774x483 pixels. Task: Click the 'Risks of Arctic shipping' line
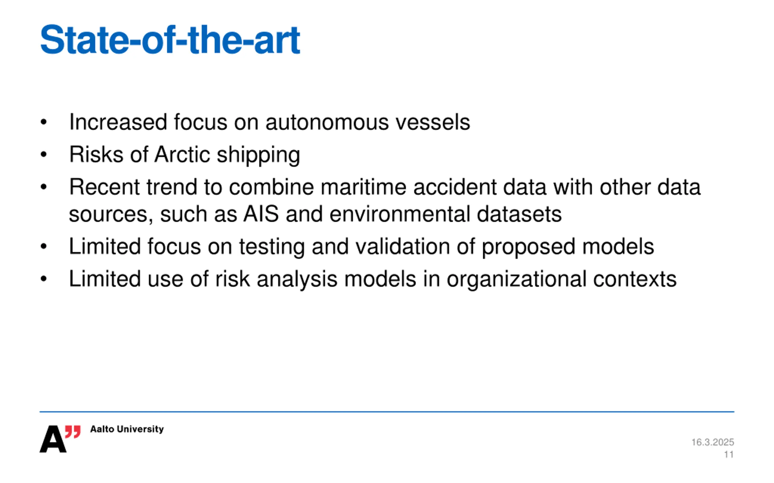tap(184, 155)
